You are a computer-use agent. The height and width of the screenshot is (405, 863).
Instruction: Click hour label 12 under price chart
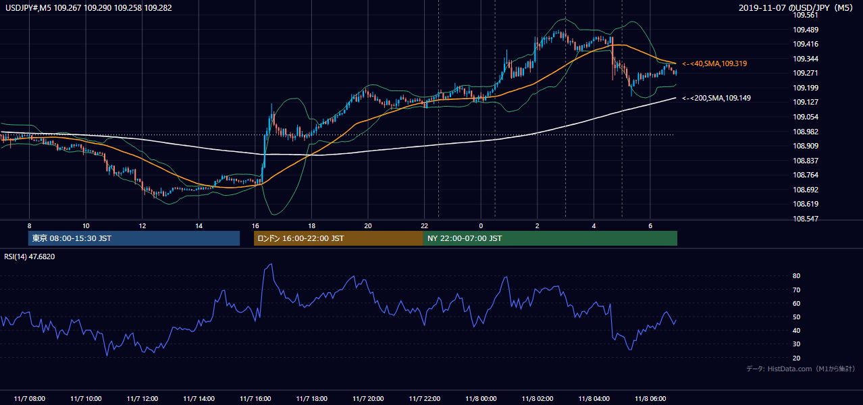point(142,225)
